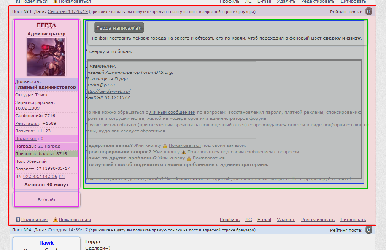Send private message via ЛС link
This screenshot has width=386, height=250.
[248, 220]
